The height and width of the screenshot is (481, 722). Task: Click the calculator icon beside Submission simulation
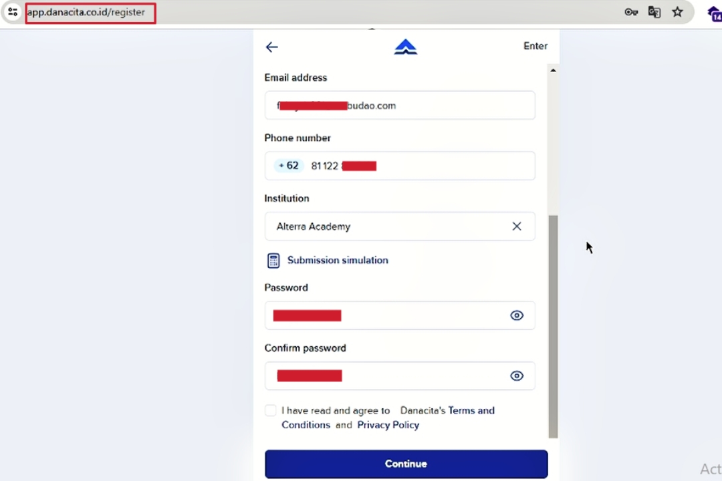pos(273,261)
